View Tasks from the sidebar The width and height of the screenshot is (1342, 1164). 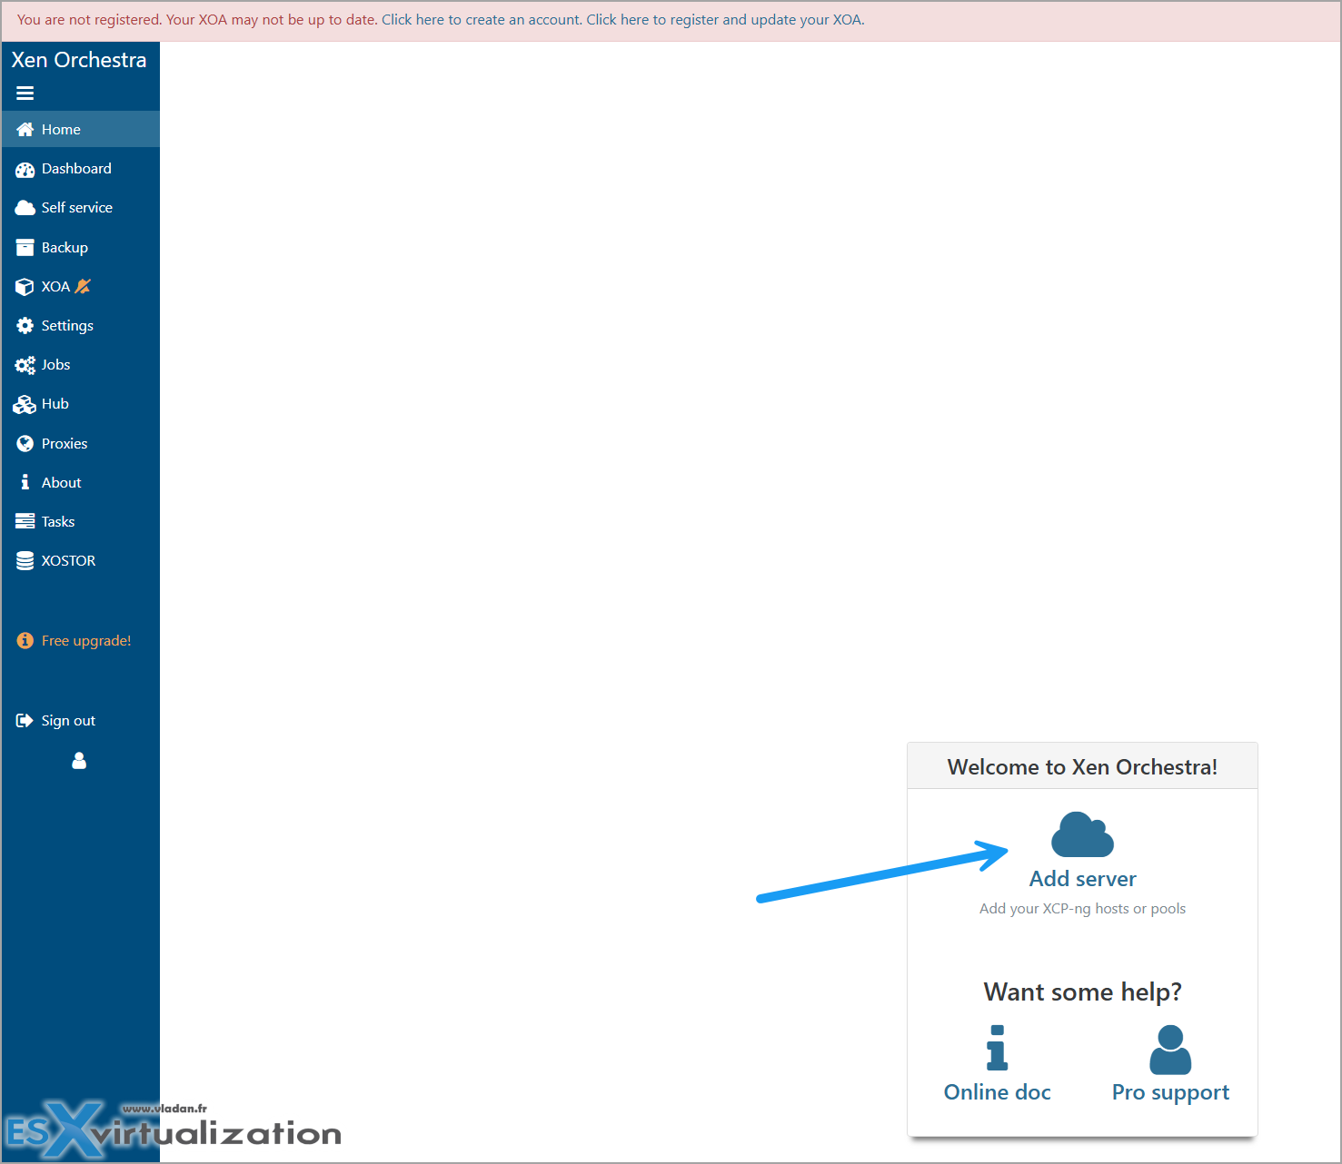81,522
